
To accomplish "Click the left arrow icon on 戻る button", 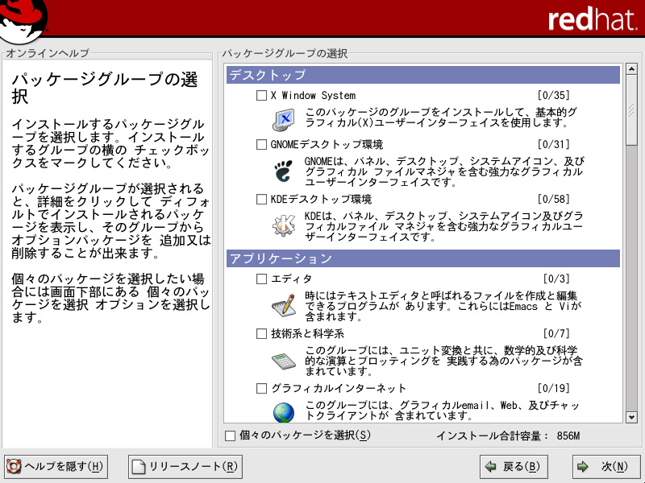I will pyautogui.click(x=490, y=467).
